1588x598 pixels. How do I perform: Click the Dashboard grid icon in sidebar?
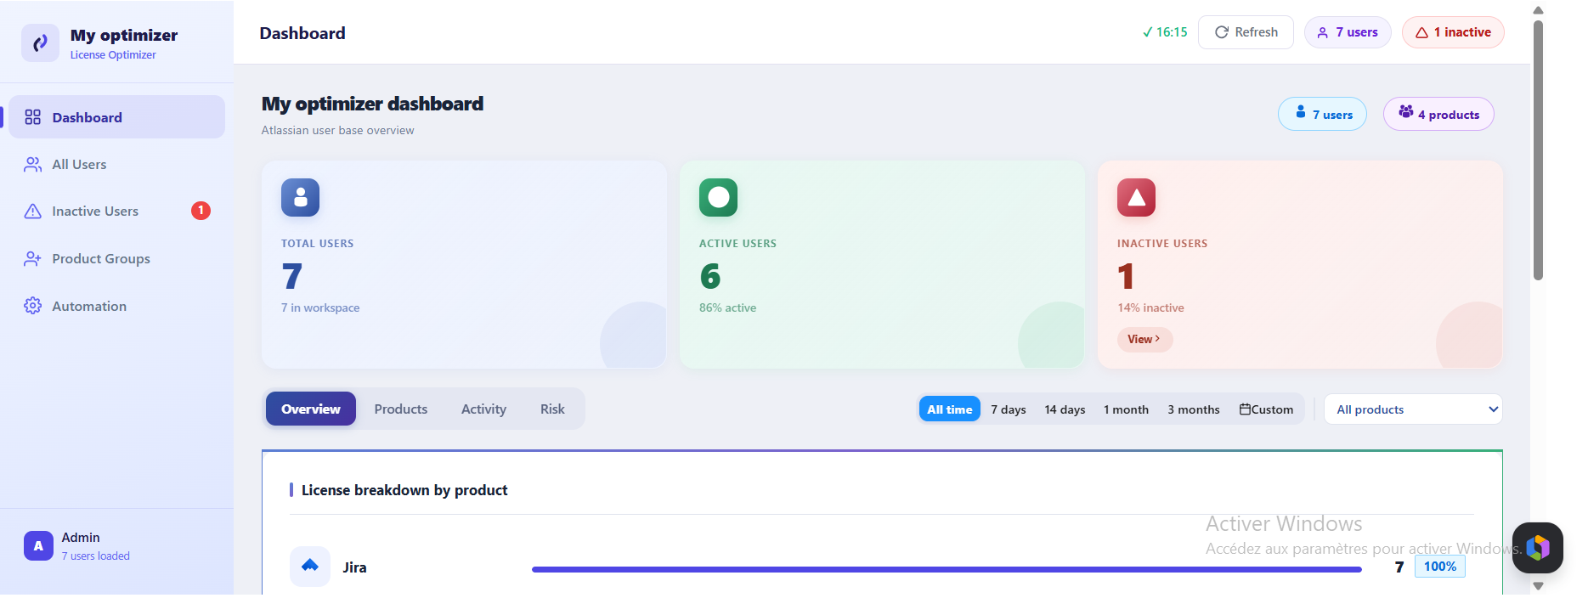pos(33,117)
